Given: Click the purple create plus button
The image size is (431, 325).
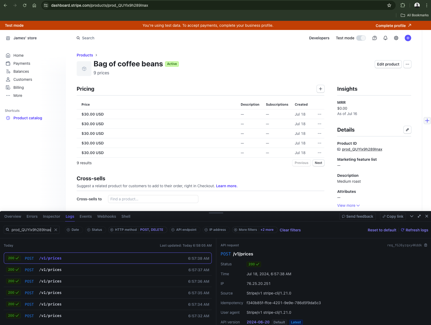Looking at the screenshot, I should (408, 38).
